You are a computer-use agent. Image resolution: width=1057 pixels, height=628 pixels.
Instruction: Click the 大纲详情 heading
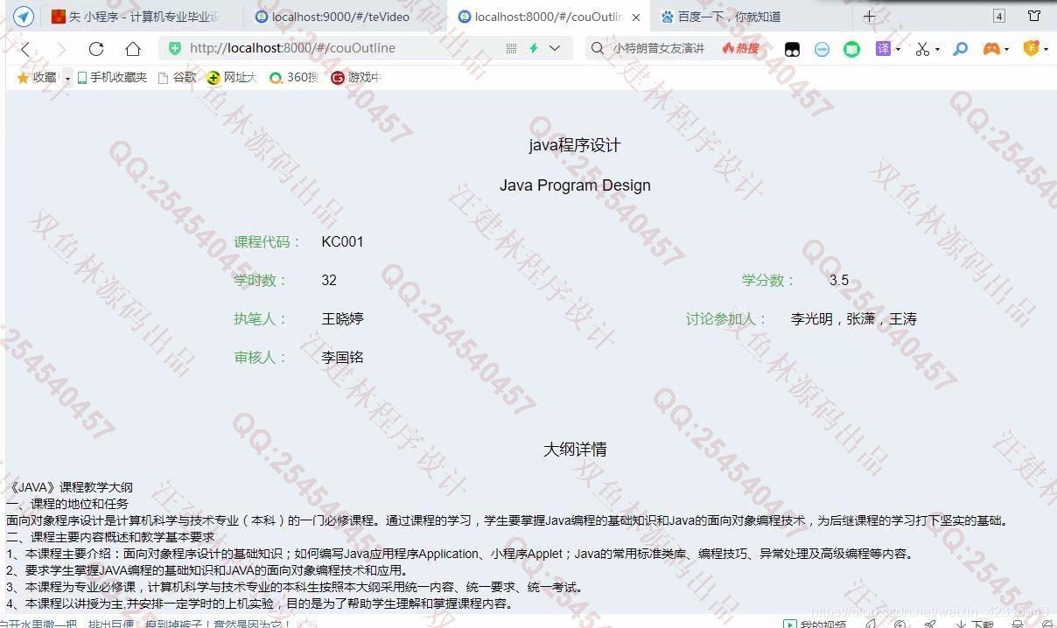click(x=575, y=450)
